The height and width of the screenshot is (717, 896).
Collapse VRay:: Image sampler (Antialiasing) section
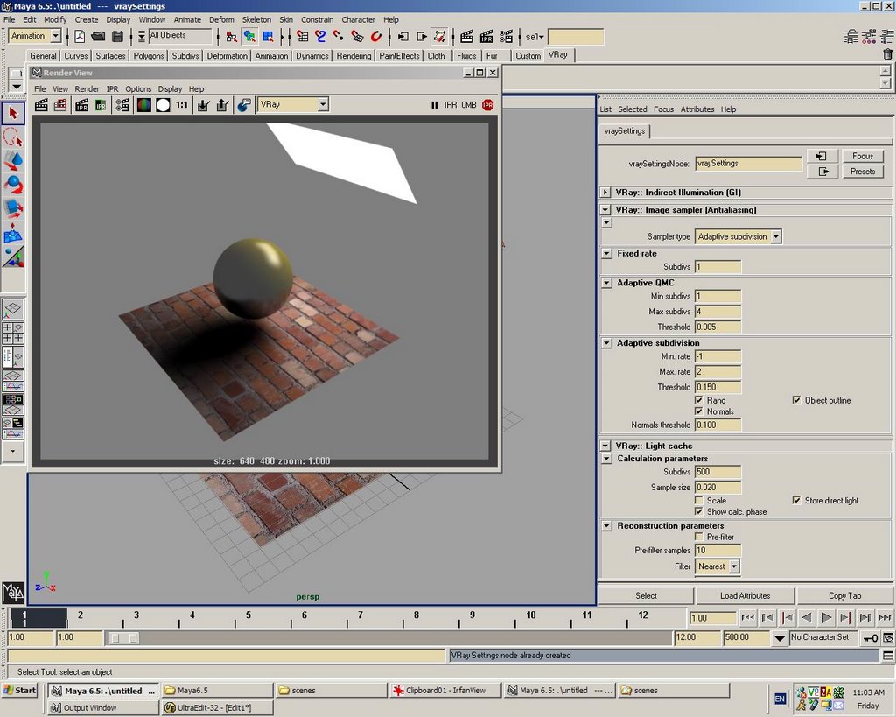pyautogui.click(x=605, y=210)
